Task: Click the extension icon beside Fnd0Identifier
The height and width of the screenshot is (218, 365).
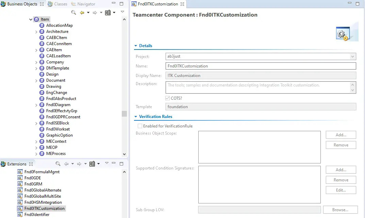Action: coord(20,215)
